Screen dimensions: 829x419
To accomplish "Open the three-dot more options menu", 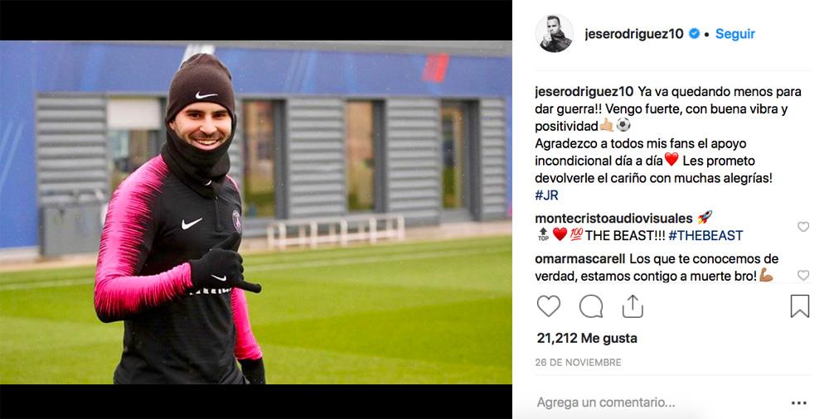I will [x=799, y=403].
